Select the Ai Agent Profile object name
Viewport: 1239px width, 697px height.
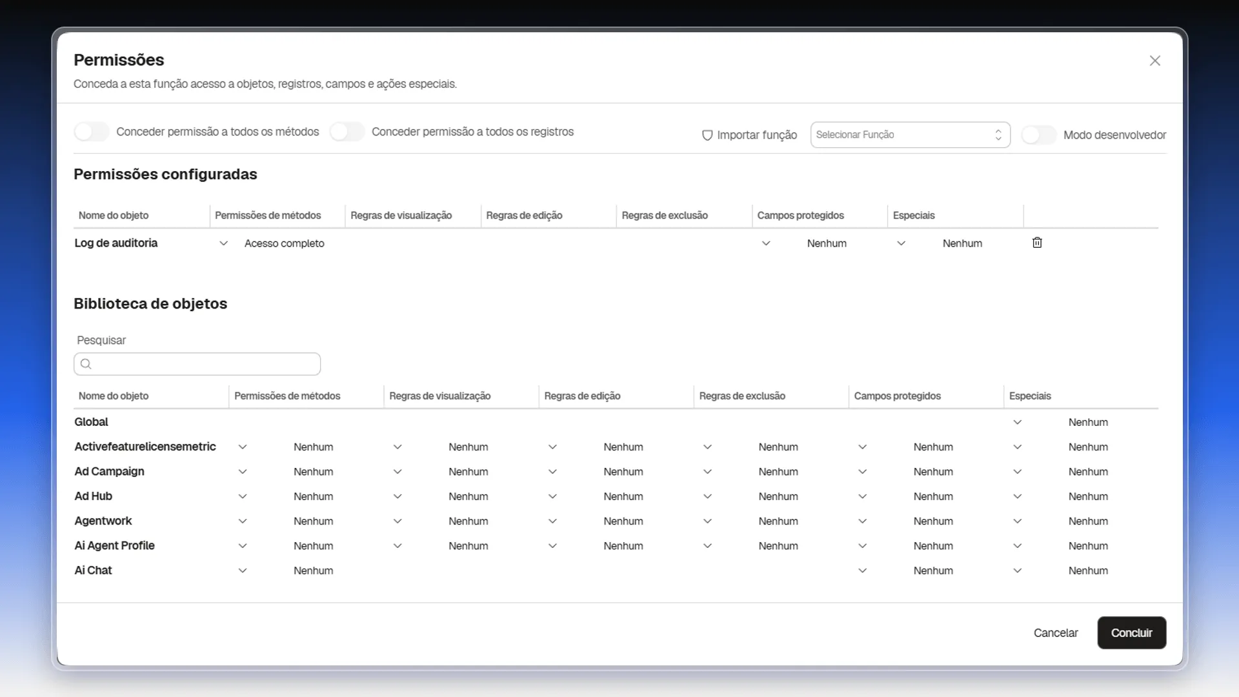tap(114, 545)
